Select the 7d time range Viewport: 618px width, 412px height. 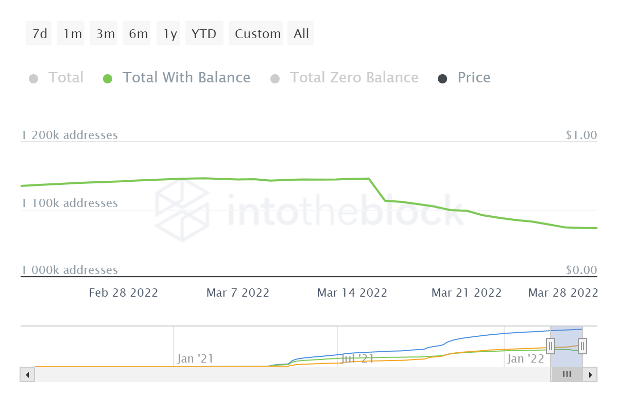39,34
